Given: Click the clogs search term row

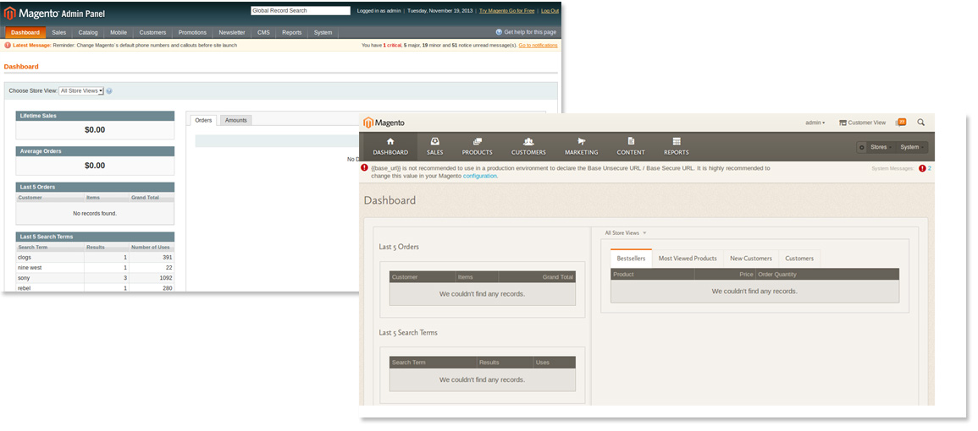Looking at the screenshot, I should tap(95, 257).
